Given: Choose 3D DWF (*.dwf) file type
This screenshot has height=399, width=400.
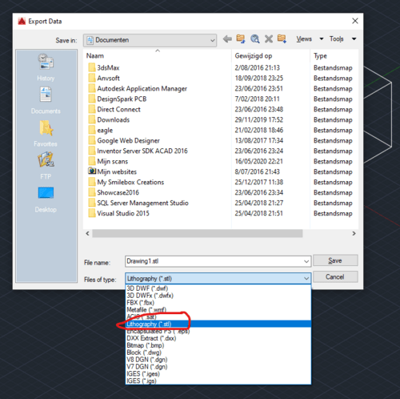Looking at the screenshot, I should pyautogui.click(x=218, y=288).
